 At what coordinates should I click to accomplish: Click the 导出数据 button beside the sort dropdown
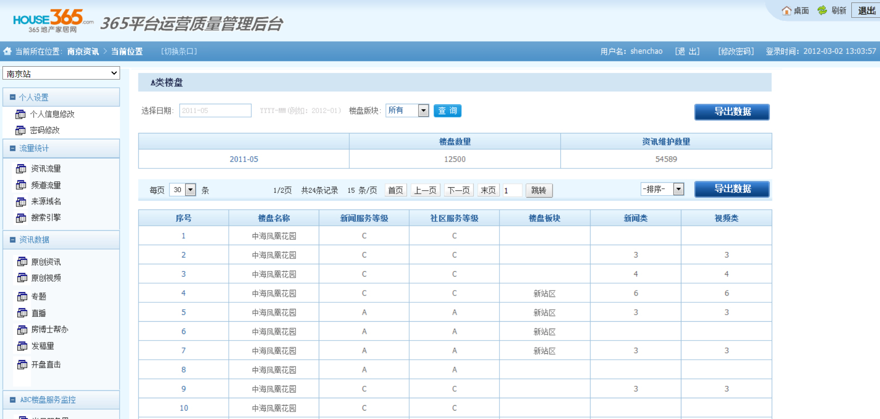(732, 189)
